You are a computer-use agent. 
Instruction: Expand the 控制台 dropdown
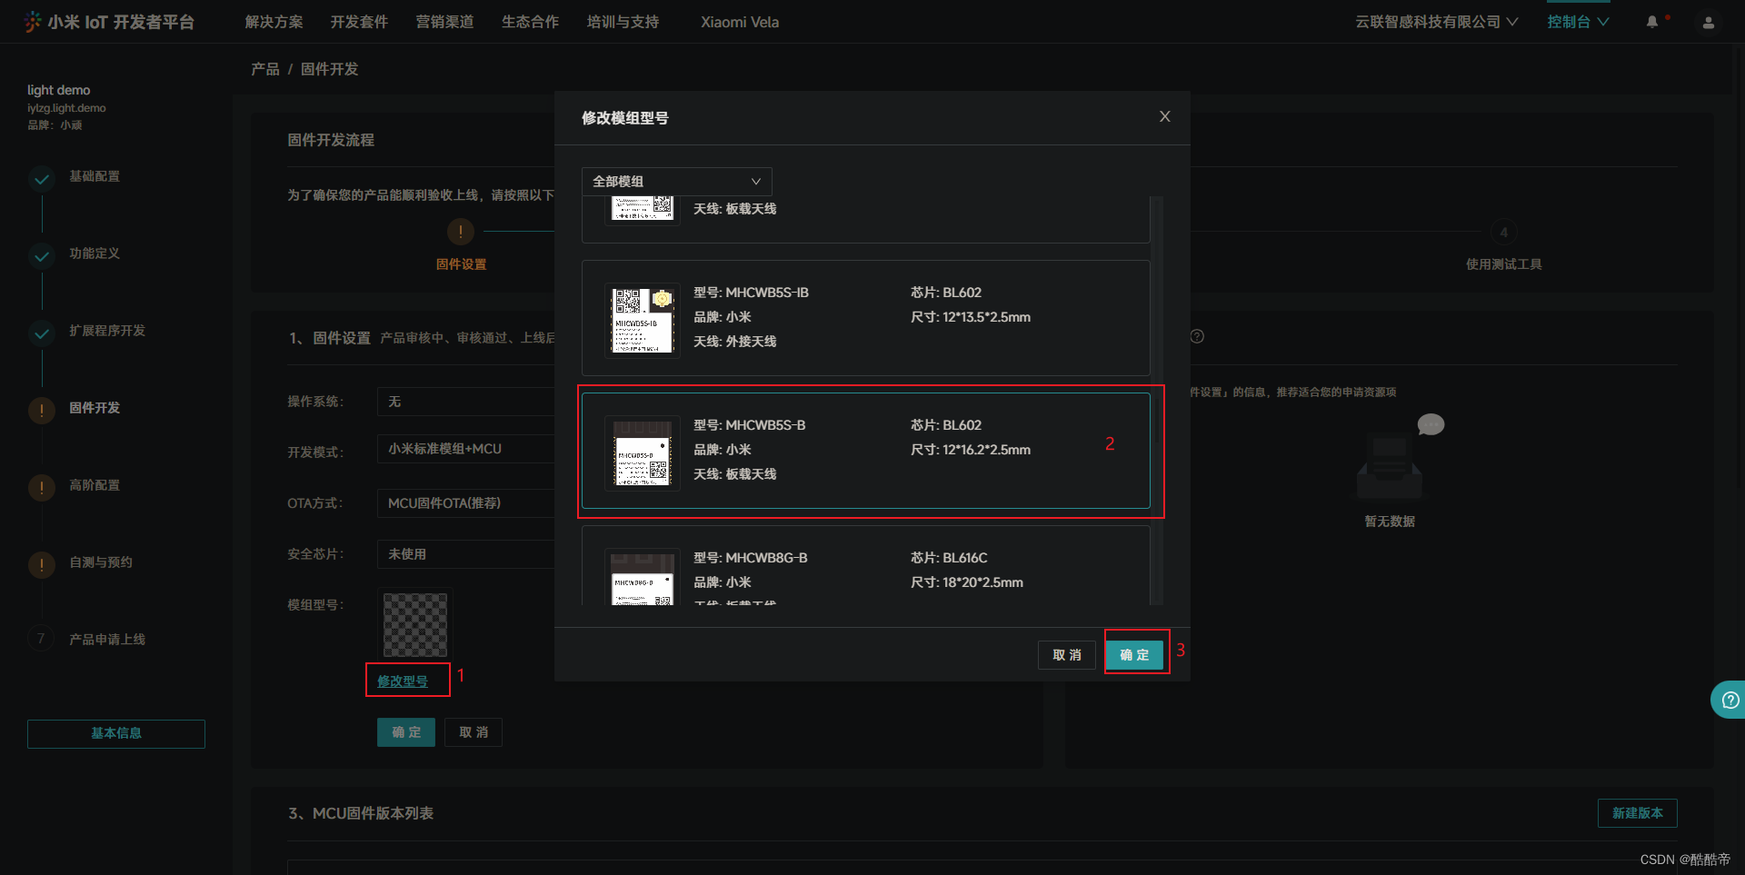pos(1578,22)
